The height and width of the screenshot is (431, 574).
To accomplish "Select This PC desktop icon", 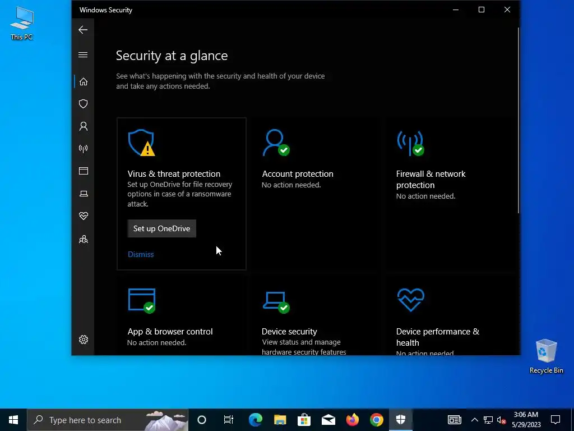I will [22, 24].
